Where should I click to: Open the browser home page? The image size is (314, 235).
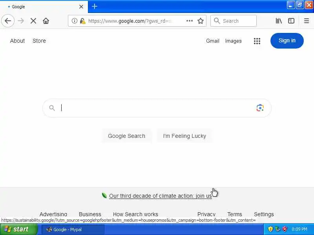tap(46, 21)
